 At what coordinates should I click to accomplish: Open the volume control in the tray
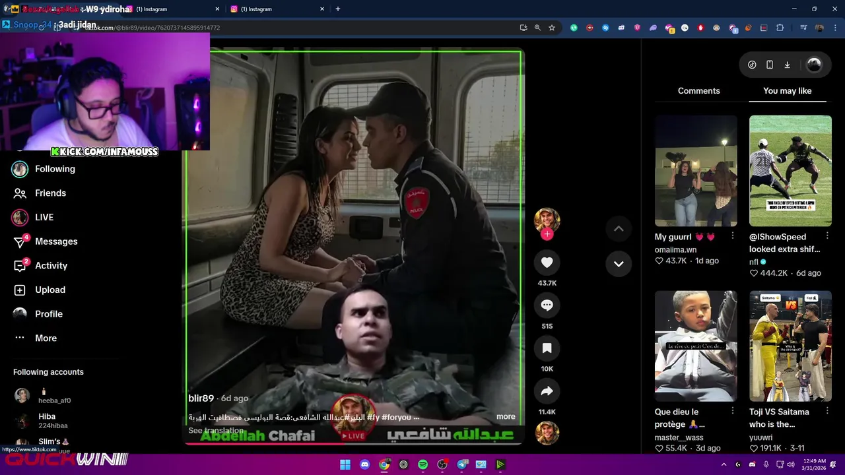coord(791,464)
